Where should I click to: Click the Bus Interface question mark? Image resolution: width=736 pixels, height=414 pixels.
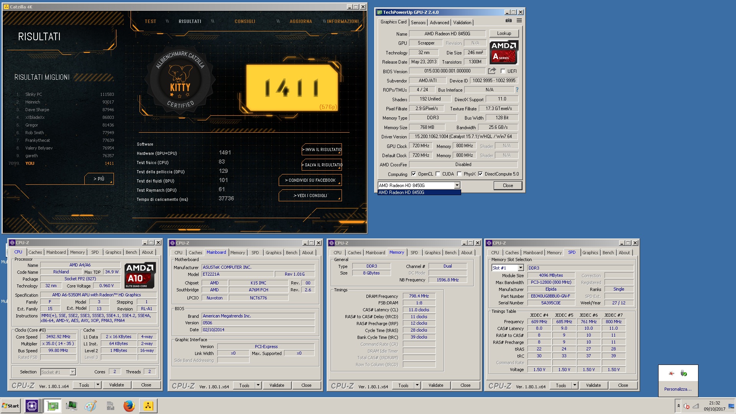pyautogui.click(x=517, y=90)
